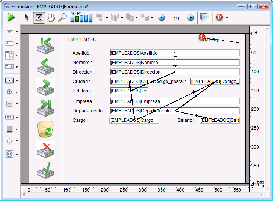
Task: Open the red badge display options dropdown
Action: click(x=227, y=18)
